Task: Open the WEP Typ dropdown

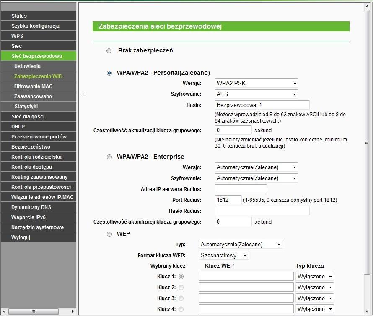Action: point(240,244)
